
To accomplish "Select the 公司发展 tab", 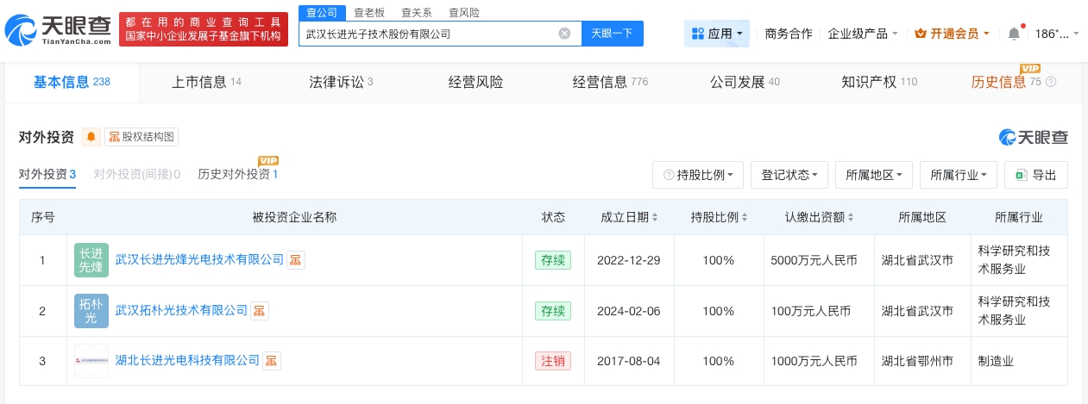I will [745, 83].
